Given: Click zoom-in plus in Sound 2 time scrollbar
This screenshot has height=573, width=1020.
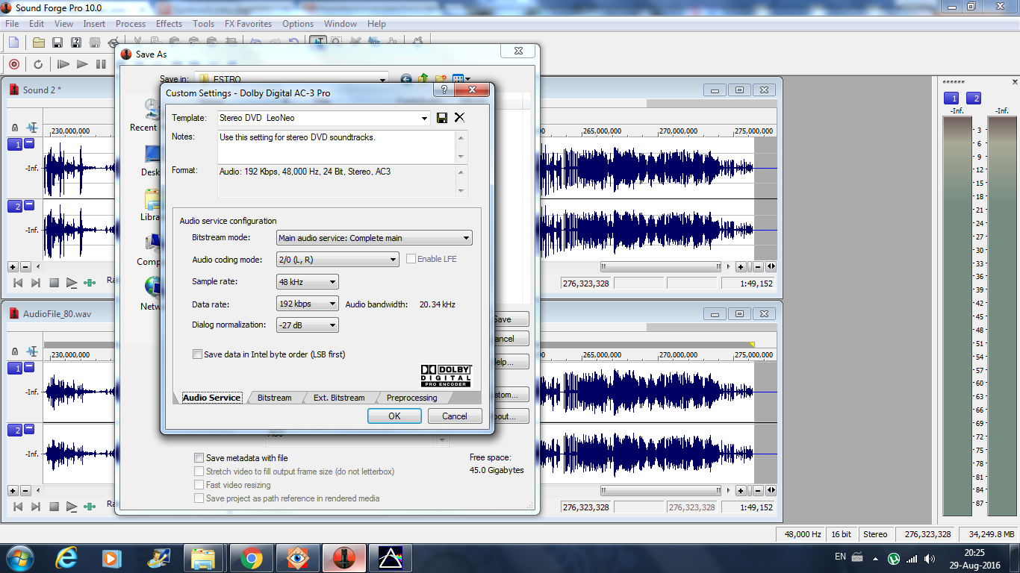Looking at the screenshot, I should [x=741, y=267].
